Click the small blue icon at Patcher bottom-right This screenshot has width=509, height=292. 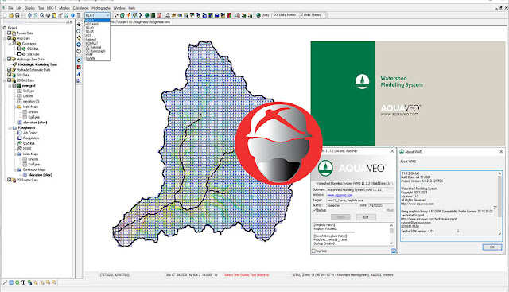click(x=394, y=251)
